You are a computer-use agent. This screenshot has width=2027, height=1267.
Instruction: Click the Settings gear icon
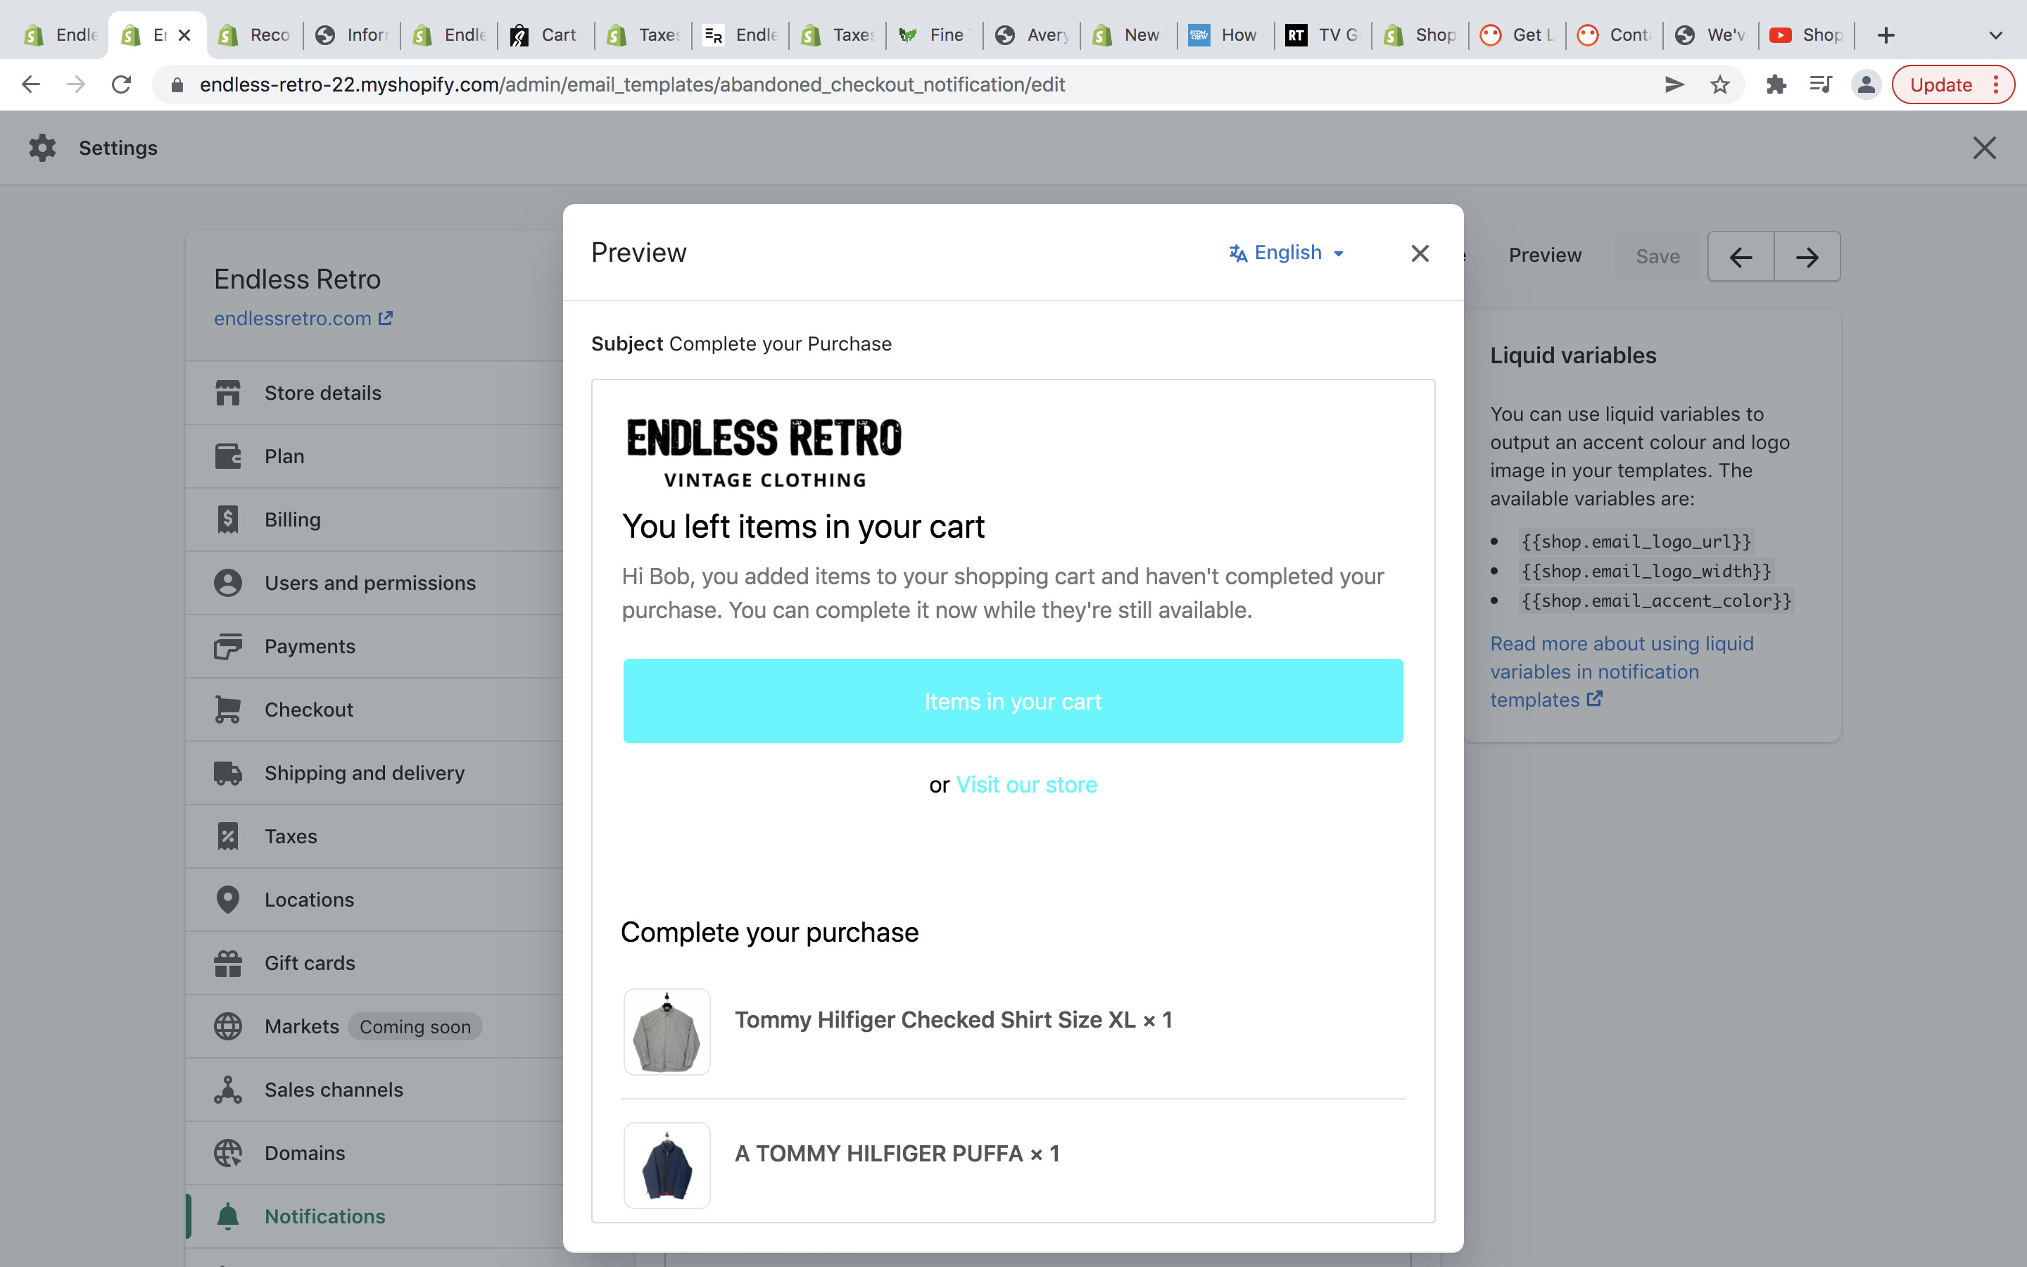[x=42, y=148]
